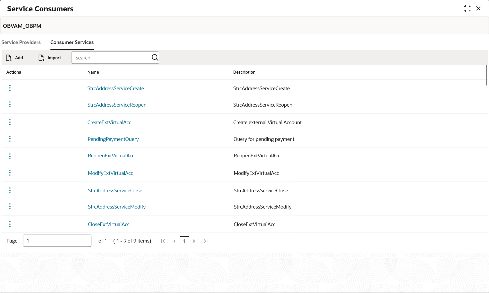Open actions menu for StrcAddressServiceClose row
Screen dimensions: 489x293
[10, 191]
